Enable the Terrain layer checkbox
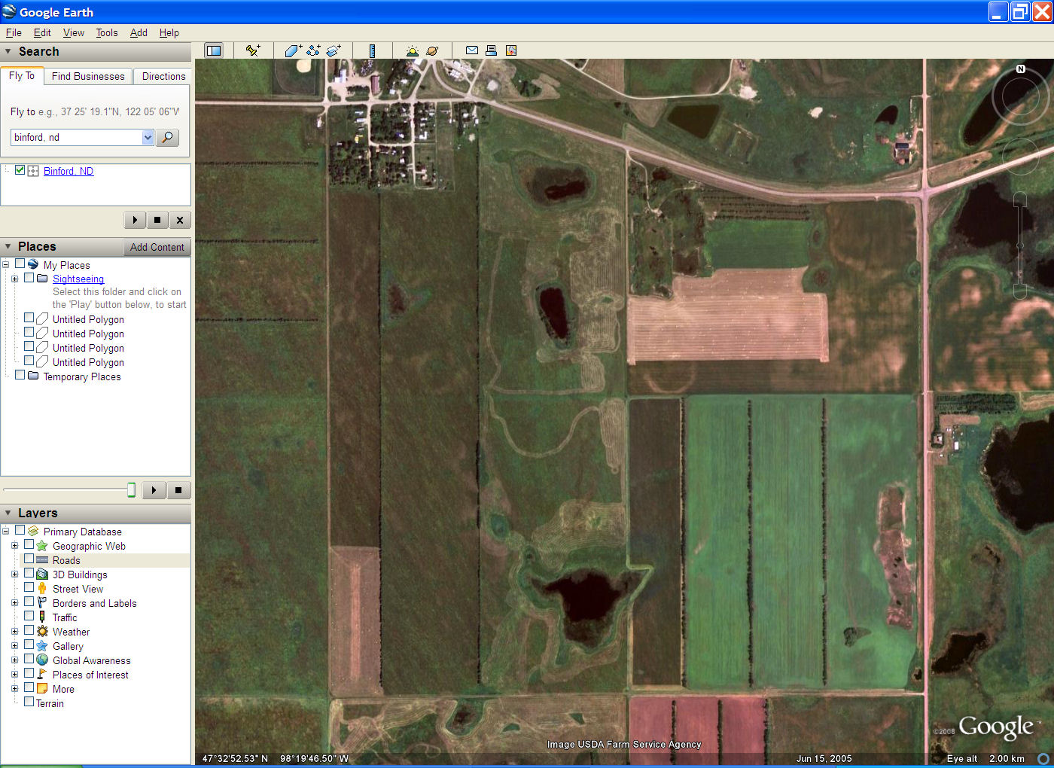Image resolution: width=1054 pixels, height=768 pixels. (29, 702)
